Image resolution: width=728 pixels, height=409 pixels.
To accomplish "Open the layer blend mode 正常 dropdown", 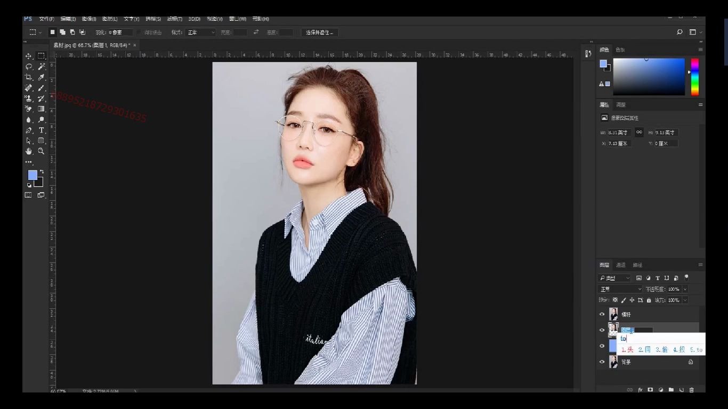I will pos(620,289).
